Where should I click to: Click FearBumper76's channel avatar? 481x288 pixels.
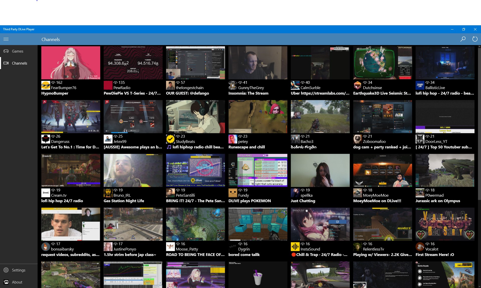click(x=45, y=85)
